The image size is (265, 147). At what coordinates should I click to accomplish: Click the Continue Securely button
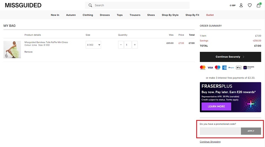point(230,57)
